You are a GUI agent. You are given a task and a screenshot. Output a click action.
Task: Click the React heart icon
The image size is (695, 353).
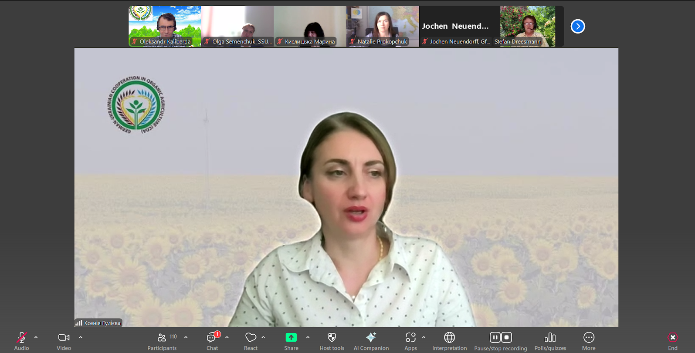coord(251,338)
